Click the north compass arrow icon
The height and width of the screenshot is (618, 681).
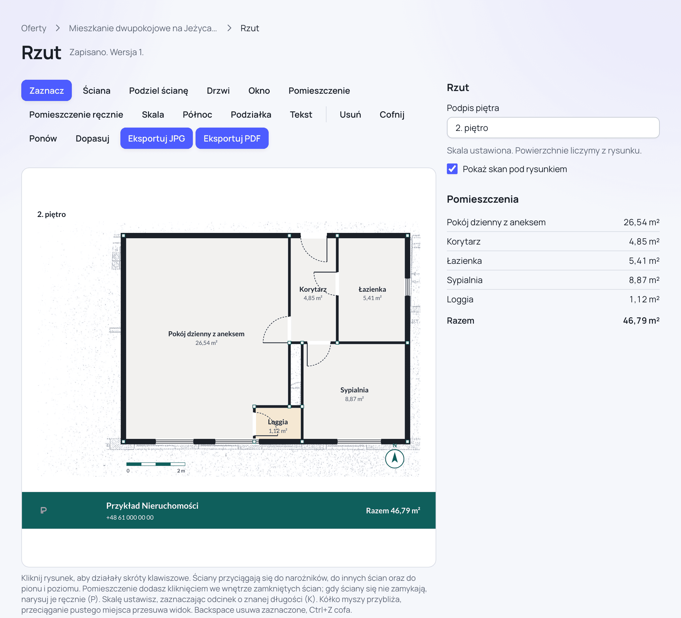[x=395, y=459]
